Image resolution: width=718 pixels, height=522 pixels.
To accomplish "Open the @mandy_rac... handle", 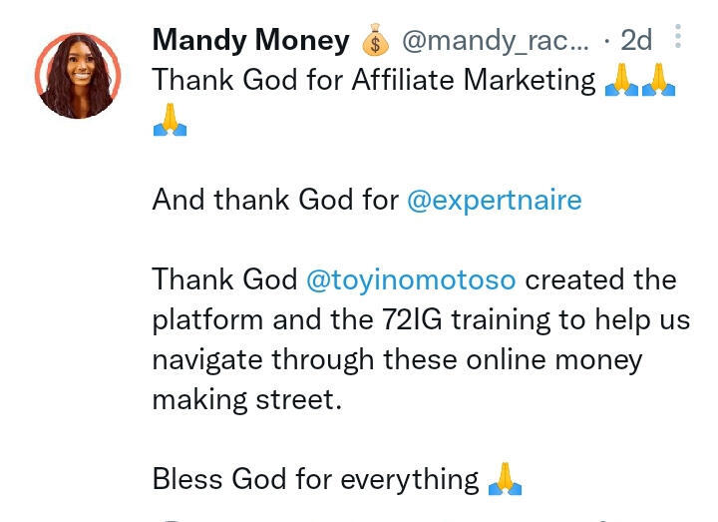I will (496, 40).
